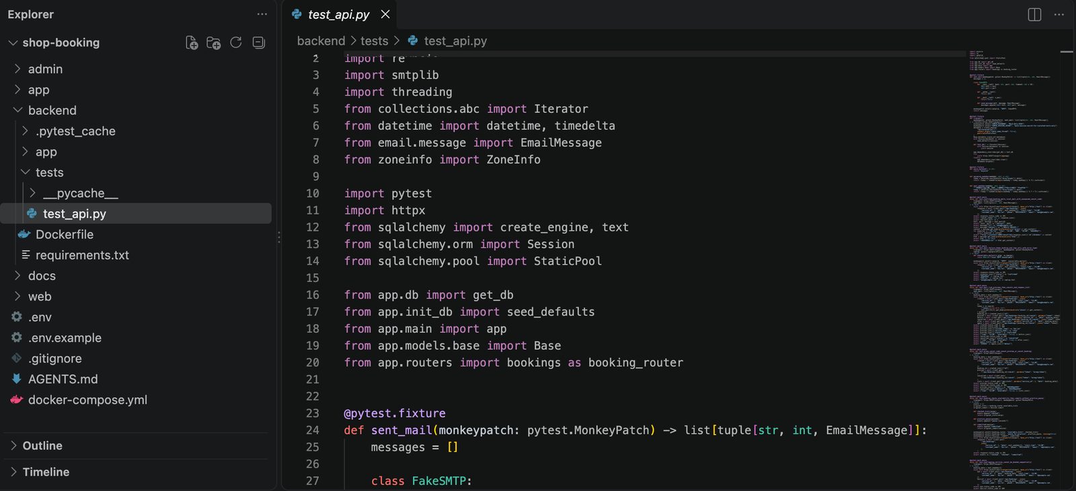Click 'ZoneInfo' at end of line 8
Screen dimensions: 1076x491
coord(514,159)
